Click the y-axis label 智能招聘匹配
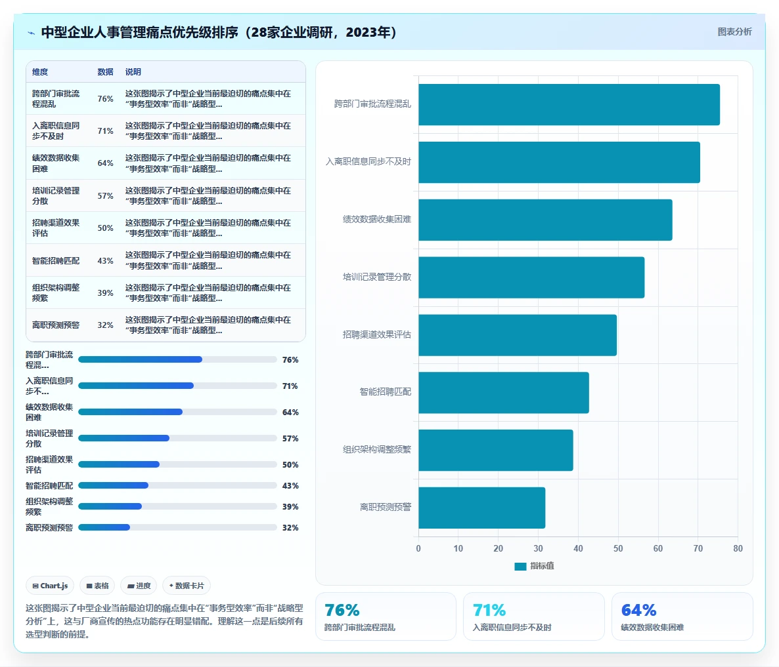This screenshot has width=779, height=667. tap(386, 392)
